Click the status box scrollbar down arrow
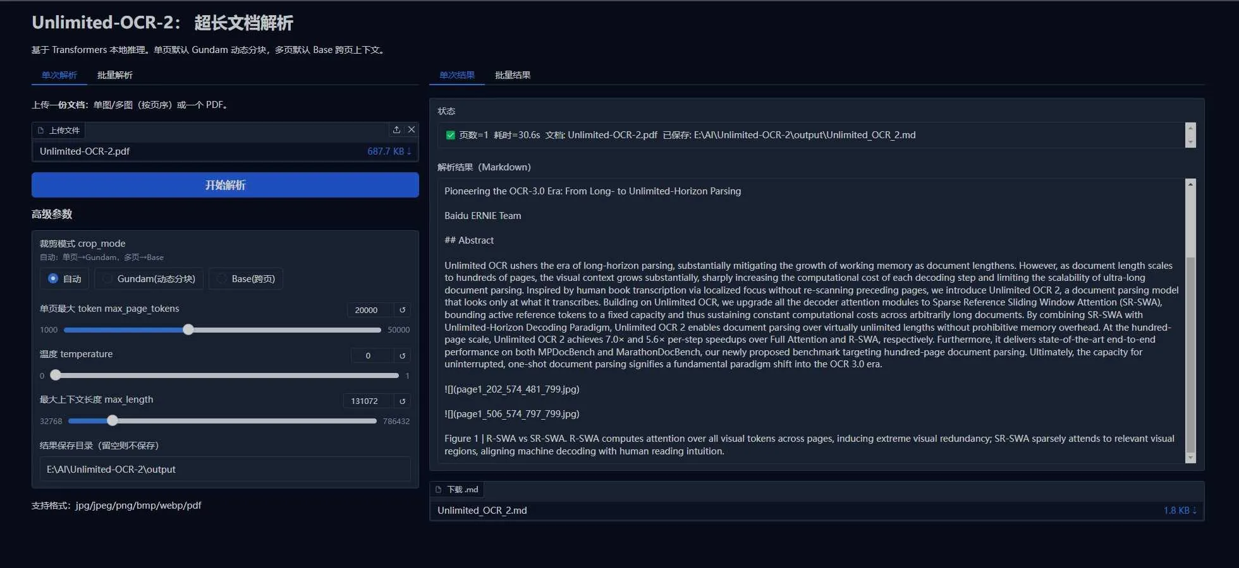This screenshot has width=1239, height=568. (x=1191, y=143)
